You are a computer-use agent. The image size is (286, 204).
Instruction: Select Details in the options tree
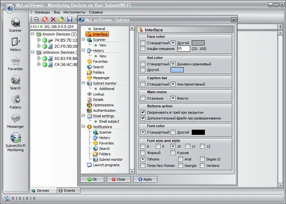tap(98, 100)
